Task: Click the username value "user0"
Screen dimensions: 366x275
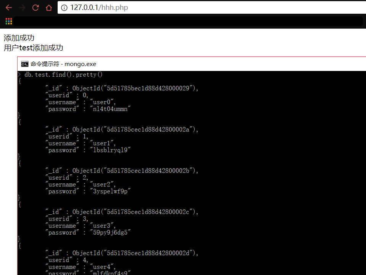Action: pyautogui.click(x=103, y=102)
